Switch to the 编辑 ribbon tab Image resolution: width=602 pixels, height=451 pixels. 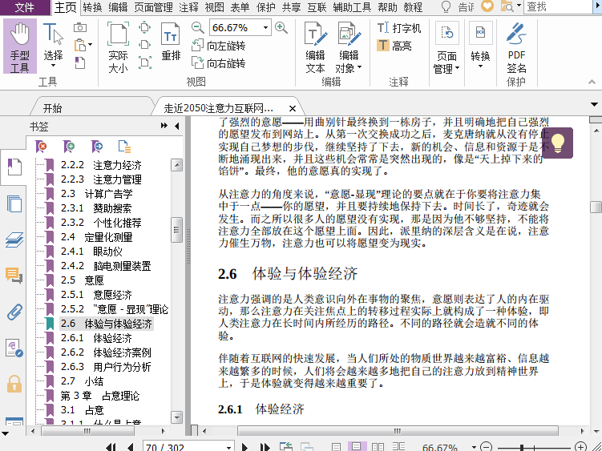coord(118,7)
